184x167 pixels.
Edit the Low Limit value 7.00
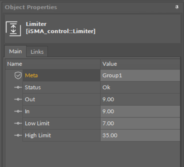(x=140, y=123)
